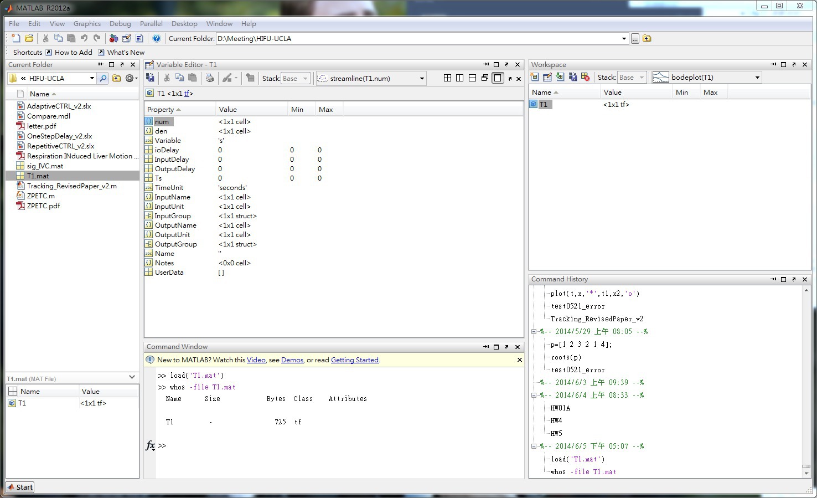This screenshot has height=498, width=817.
Task: Open selected variable icon in Workspace toolbar
Action: coord(547,77)
